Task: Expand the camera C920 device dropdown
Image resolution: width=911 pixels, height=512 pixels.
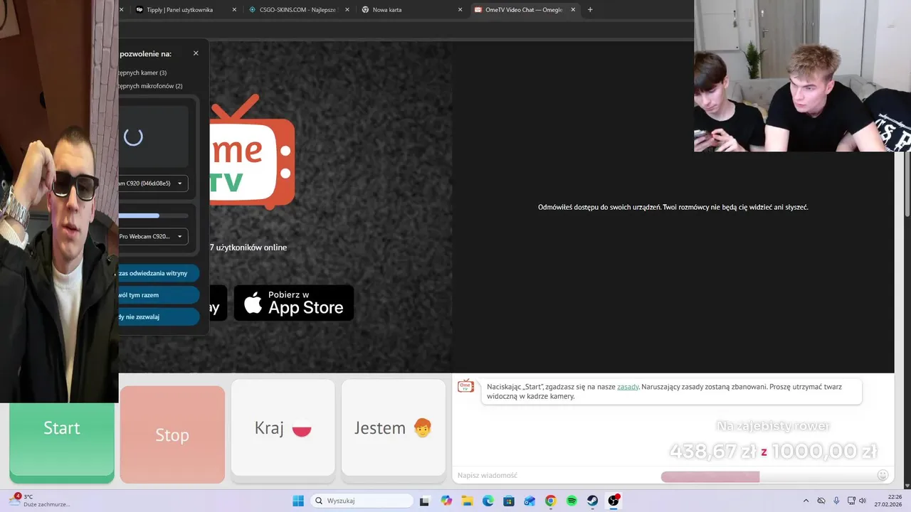Action: tap(154, 183)
